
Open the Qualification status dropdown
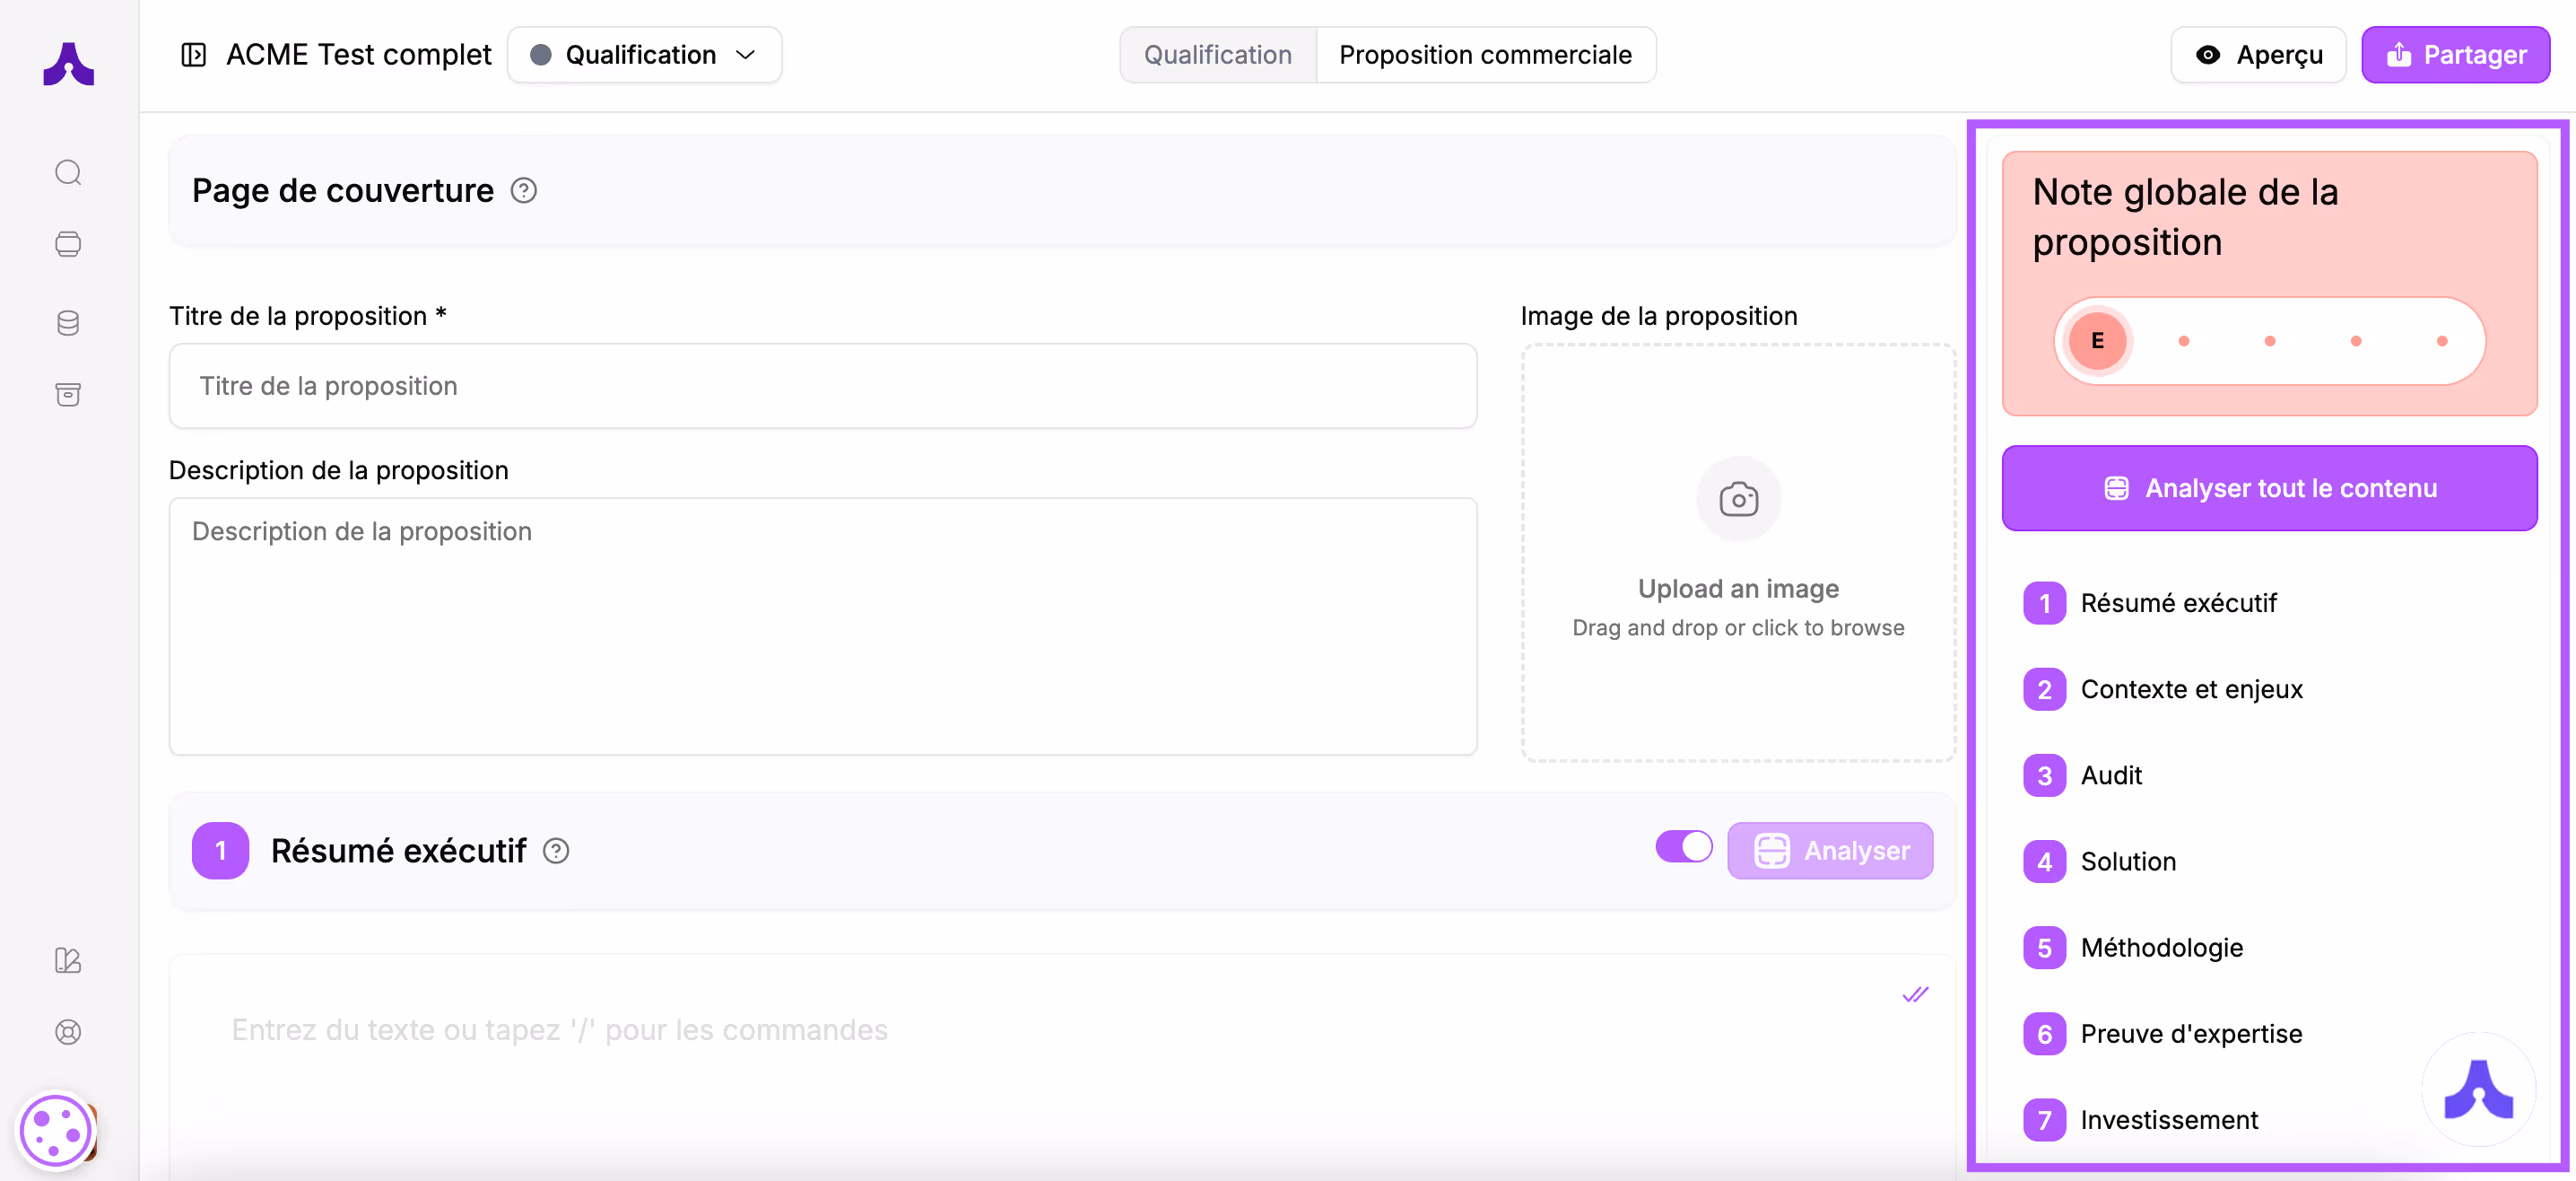click(644, 54)
